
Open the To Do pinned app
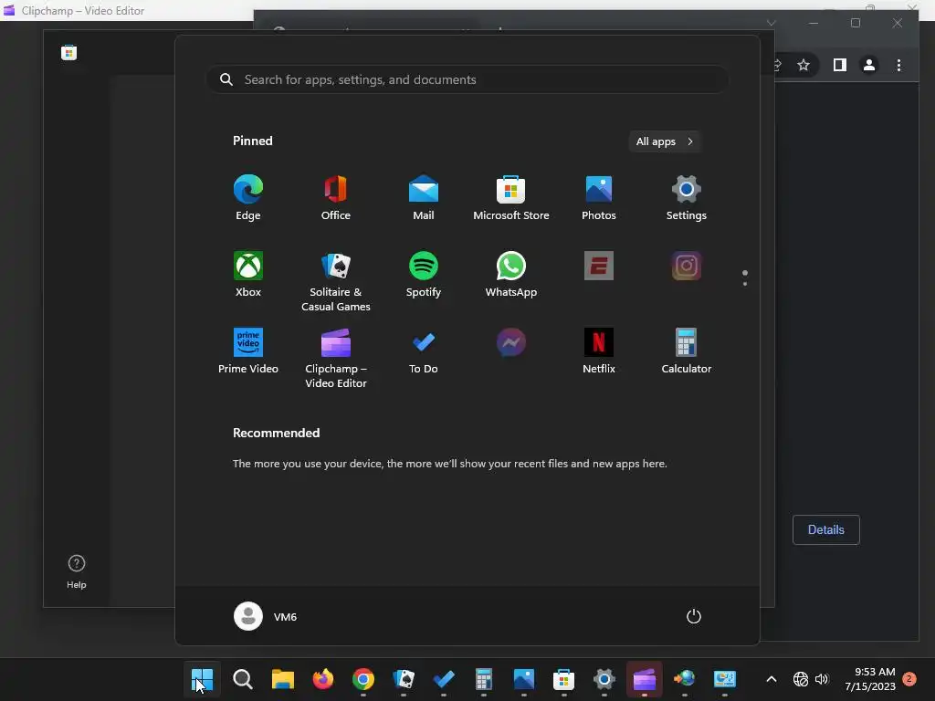[x=424, y=351]
